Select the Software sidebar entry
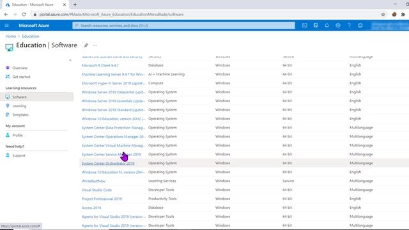This screenshot has height=230, width=409. coord(37,97)
